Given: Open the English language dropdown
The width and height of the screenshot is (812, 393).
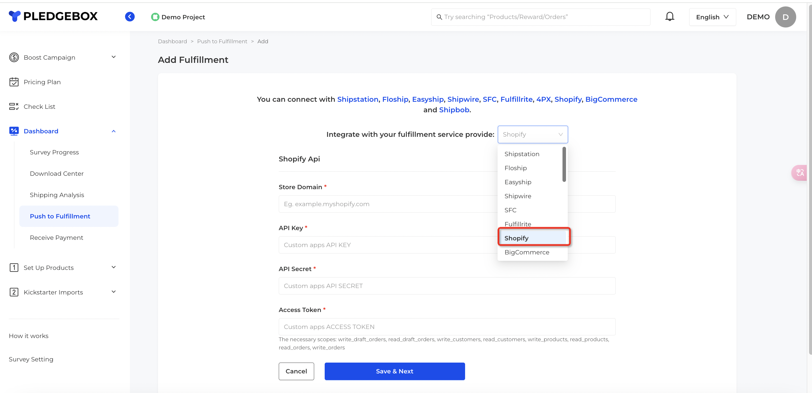Looking at the screenshot, I should tap(712, 17).
